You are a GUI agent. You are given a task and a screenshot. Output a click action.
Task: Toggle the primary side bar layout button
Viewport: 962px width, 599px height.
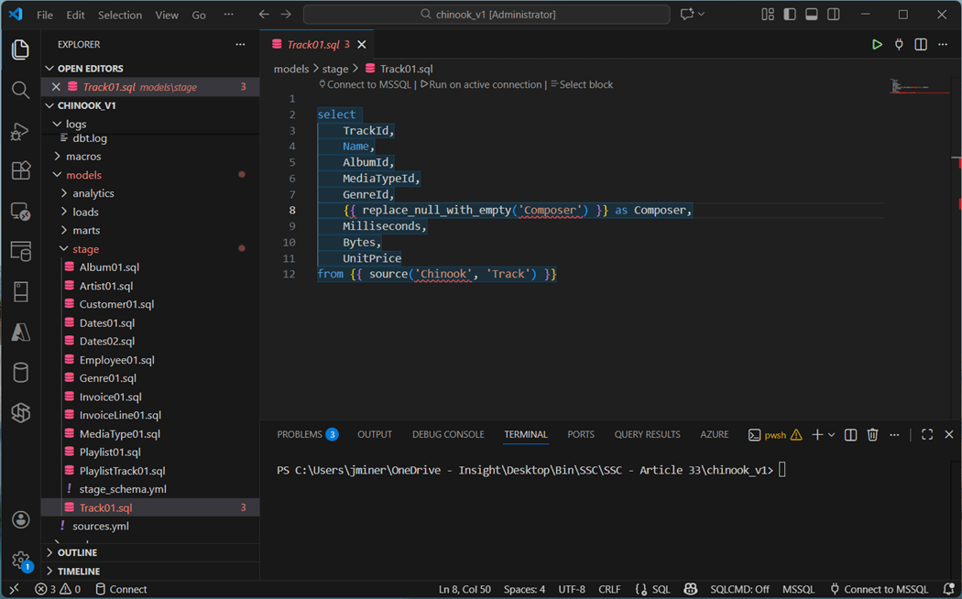pos(790,15)
